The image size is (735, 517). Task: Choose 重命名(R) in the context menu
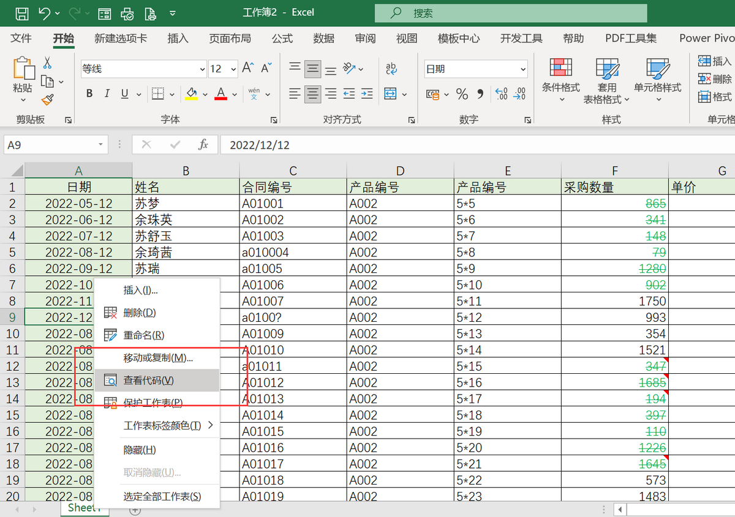(x=157, y=335)
